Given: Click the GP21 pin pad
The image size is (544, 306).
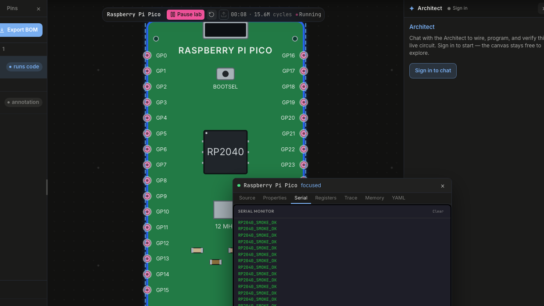Looking at the screenshot, I should [304, 133].
